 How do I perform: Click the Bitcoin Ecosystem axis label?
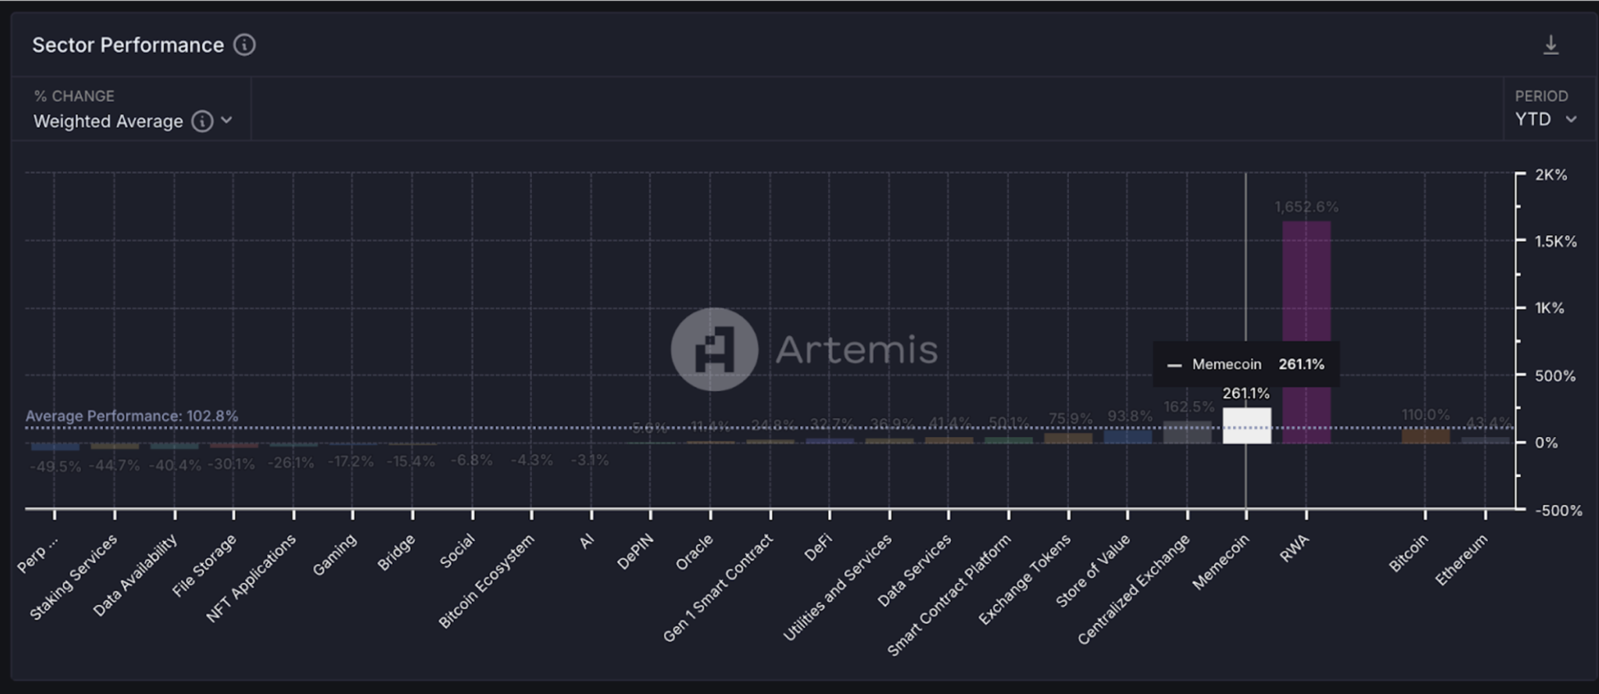486,581
